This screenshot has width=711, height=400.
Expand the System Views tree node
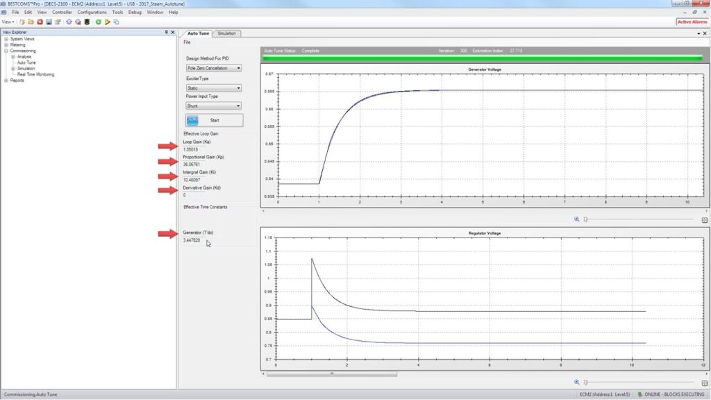coord(6,39)
